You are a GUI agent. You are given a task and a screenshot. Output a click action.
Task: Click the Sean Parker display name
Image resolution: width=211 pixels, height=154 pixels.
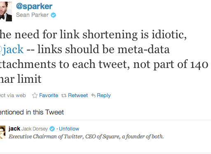pyautogui.click(x=32, y=15)
